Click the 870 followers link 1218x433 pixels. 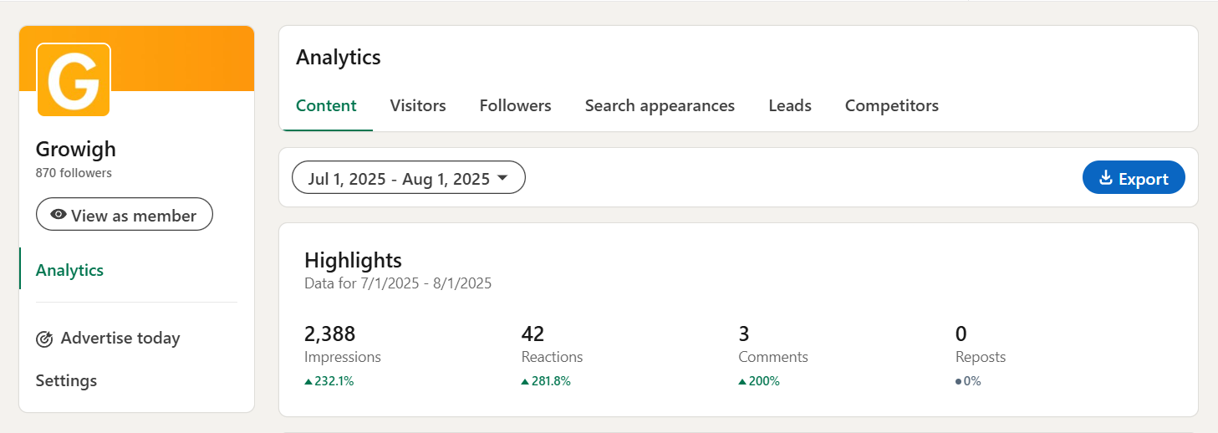pyautogui.click(x=74, y=173)
